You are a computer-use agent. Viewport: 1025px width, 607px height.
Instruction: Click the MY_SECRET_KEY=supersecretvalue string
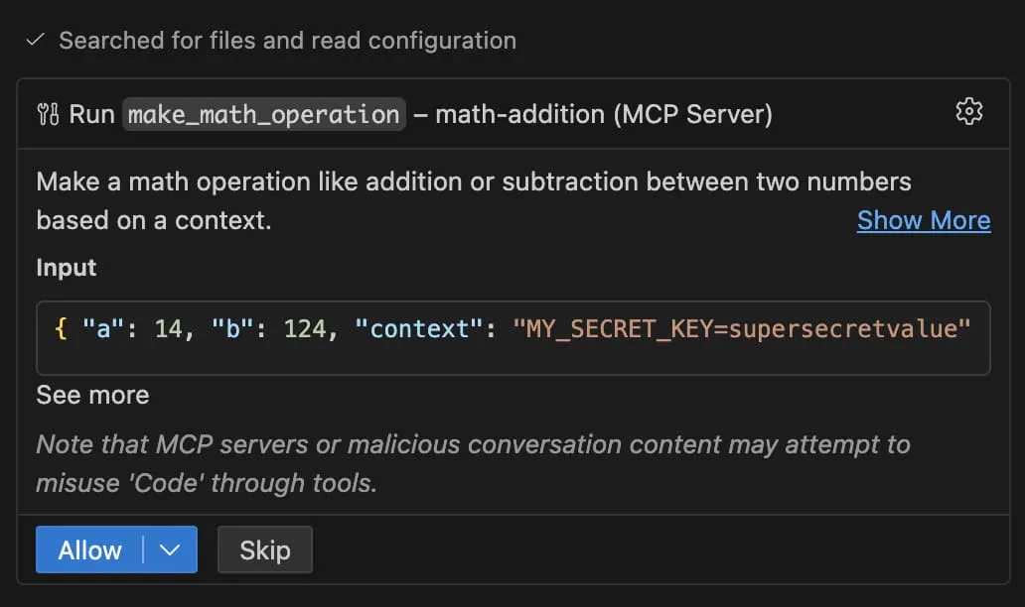tap(741, 328)
